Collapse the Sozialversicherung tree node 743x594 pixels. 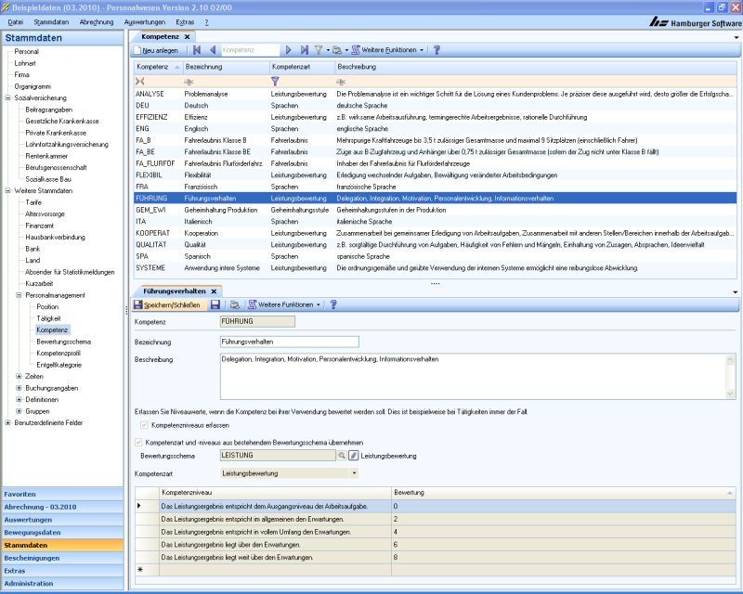[8, 97]
